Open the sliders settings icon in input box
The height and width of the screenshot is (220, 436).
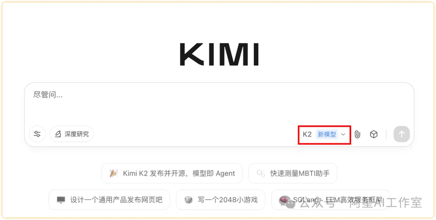(37, 134)
